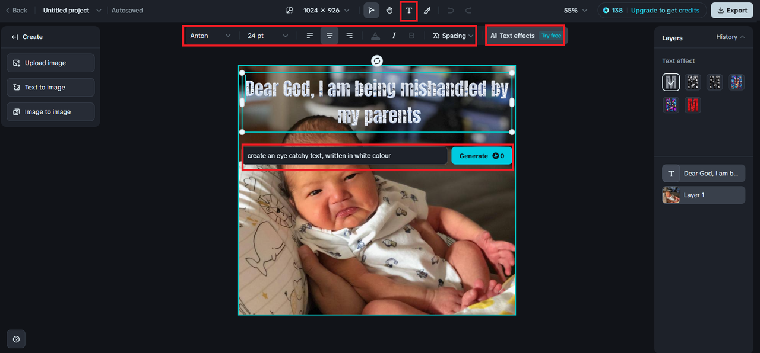Click Upgrade to get credits
This screenshot has width=760, height=353.
665,10
